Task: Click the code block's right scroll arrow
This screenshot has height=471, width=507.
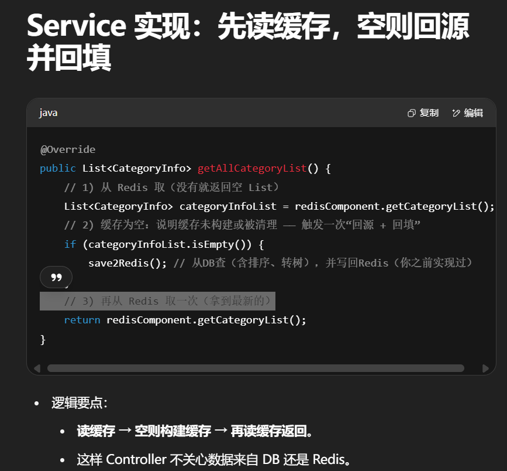Action: point(485,368)
